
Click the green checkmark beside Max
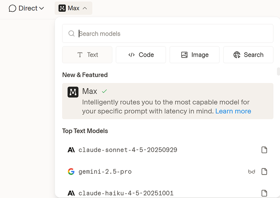[104, 92]
